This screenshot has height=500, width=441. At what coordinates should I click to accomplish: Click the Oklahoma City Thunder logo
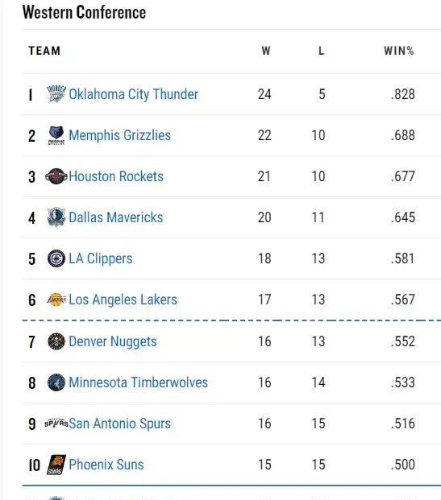pyautogui.click(x=56, y=93)
